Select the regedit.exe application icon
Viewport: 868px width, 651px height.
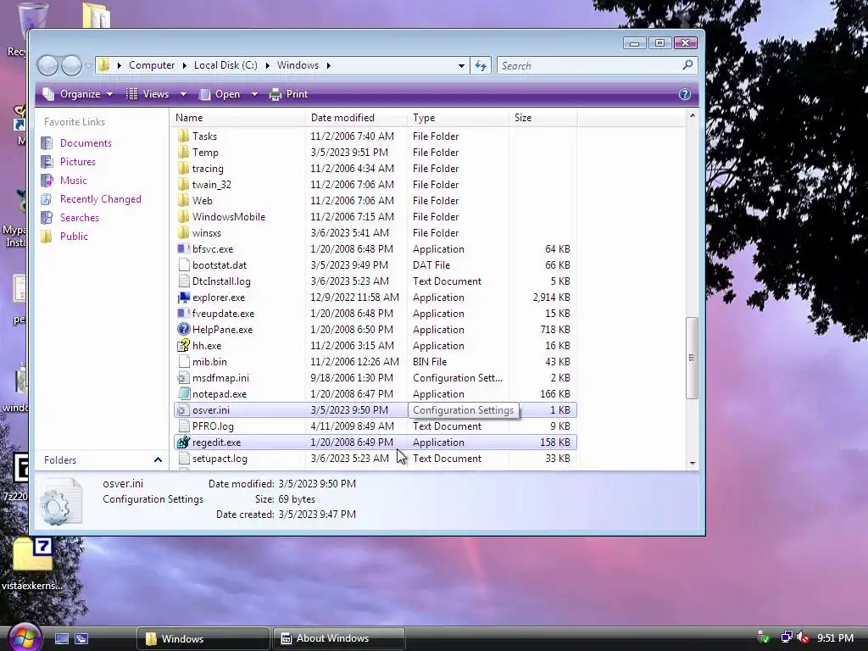[x=183, y=442]
